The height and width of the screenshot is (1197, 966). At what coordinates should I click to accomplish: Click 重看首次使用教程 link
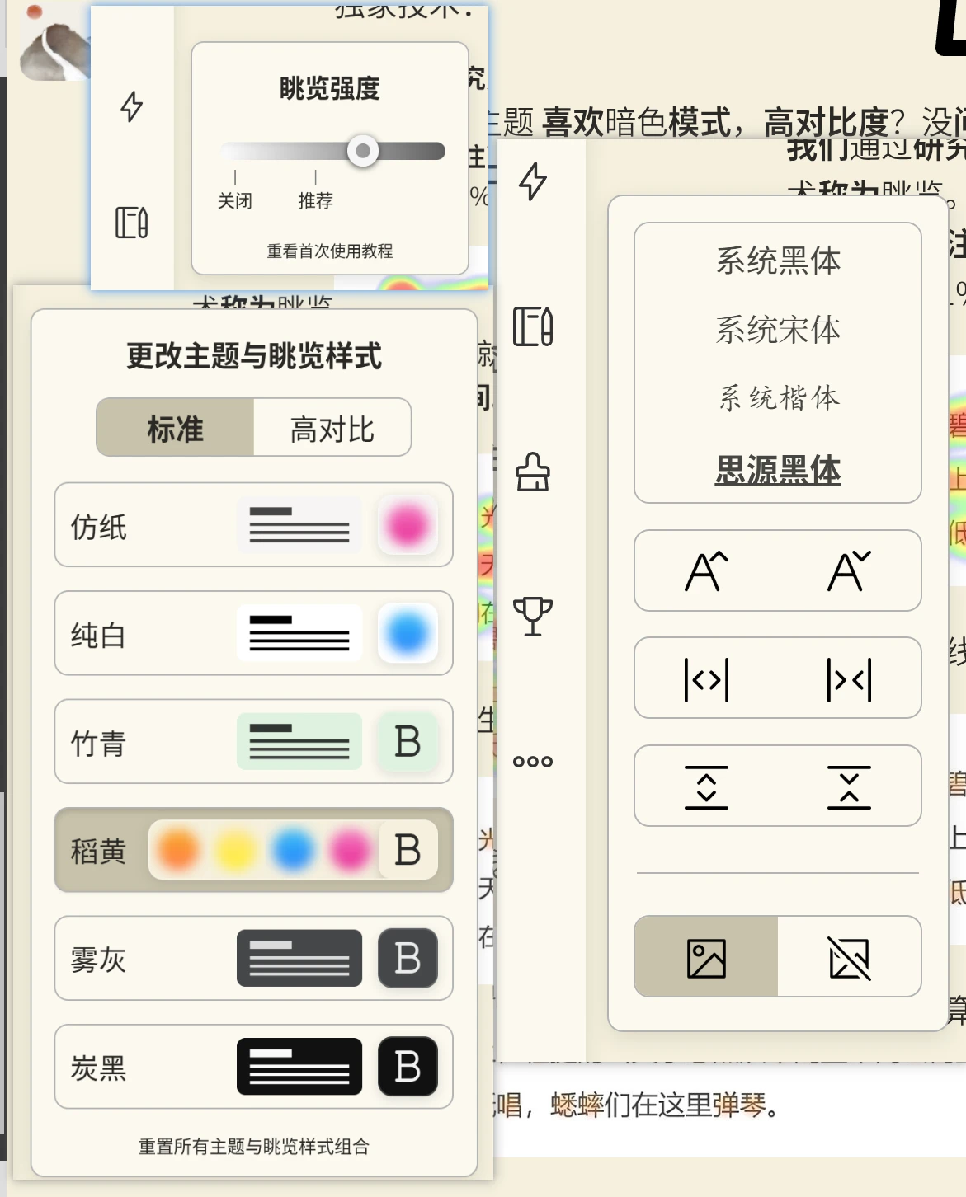[x=330, y=251]
